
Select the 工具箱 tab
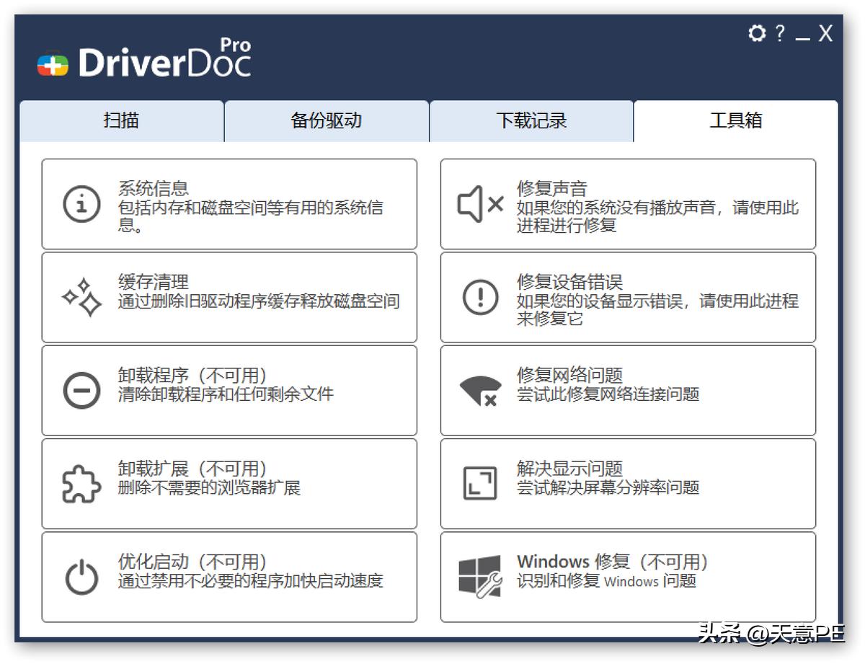(736, 120)
